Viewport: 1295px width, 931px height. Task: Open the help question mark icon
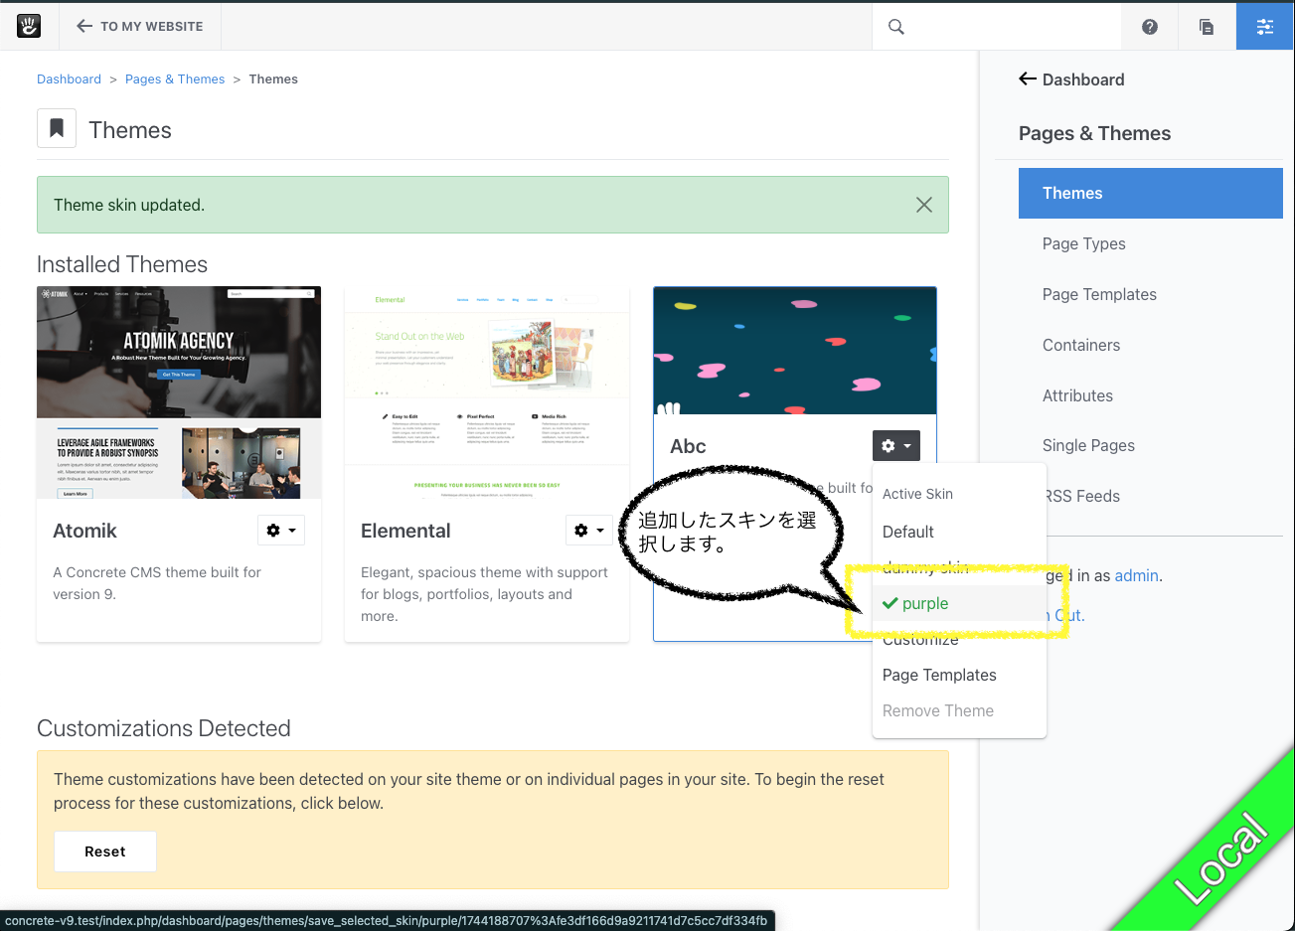(x=1150, y=27)
